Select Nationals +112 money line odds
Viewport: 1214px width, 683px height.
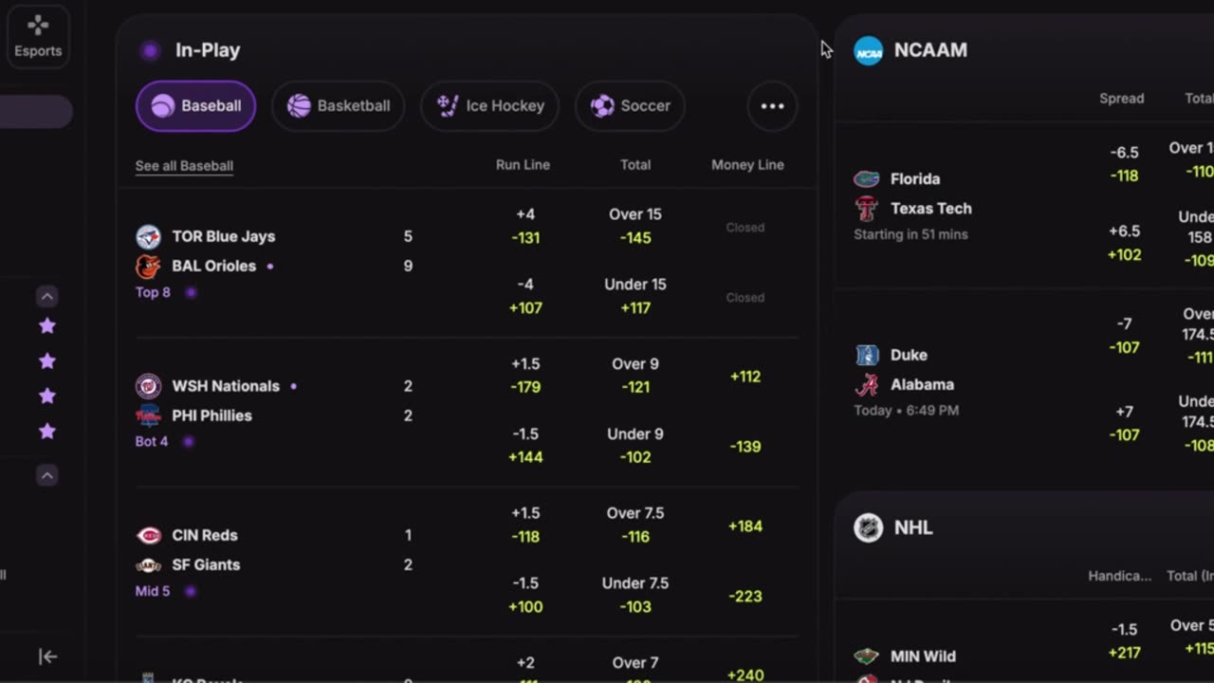click(745, 377)
